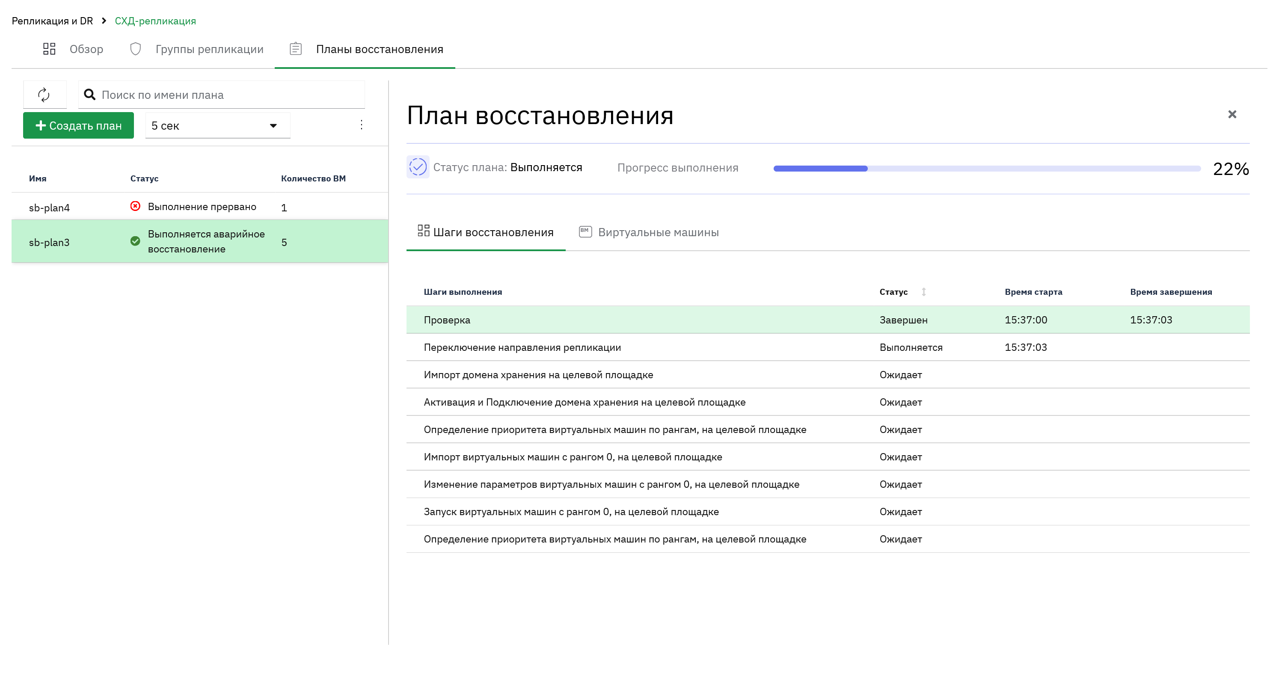Switch to the Обзор tab
The width and height of the screenshot is (1279, 679).
[73, 49]
